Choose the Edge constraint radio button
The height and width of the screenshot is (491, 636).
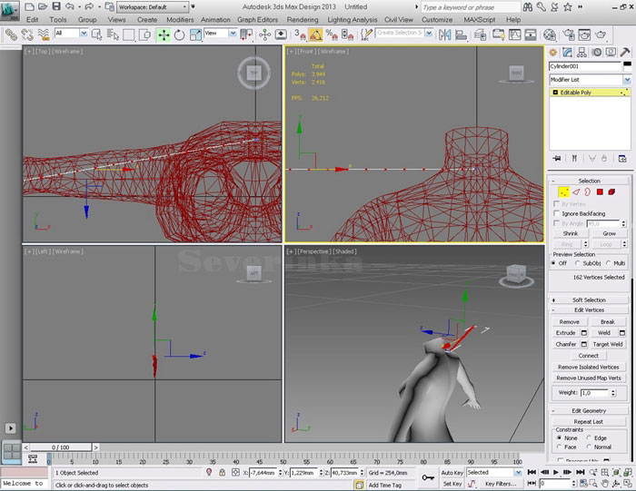pos(587,437)
